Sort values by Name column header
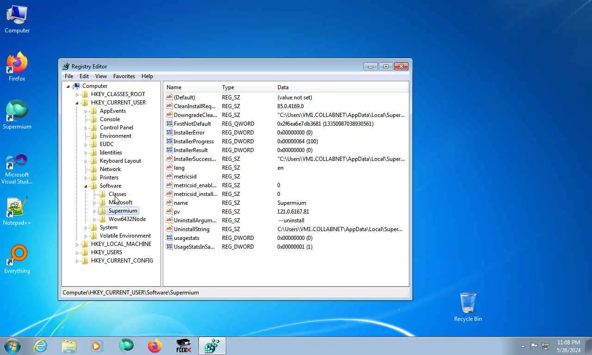The image size is (592, 355). click(x=191, y=87)
